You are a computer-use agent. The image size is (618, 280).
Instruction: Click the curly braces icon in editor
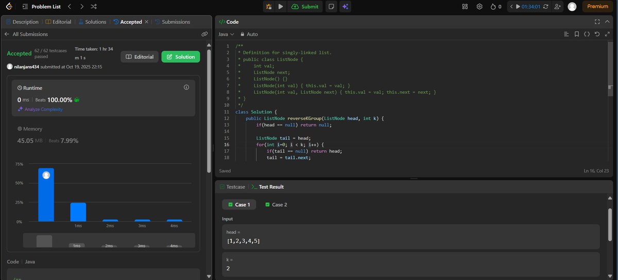tap(587, 34)
